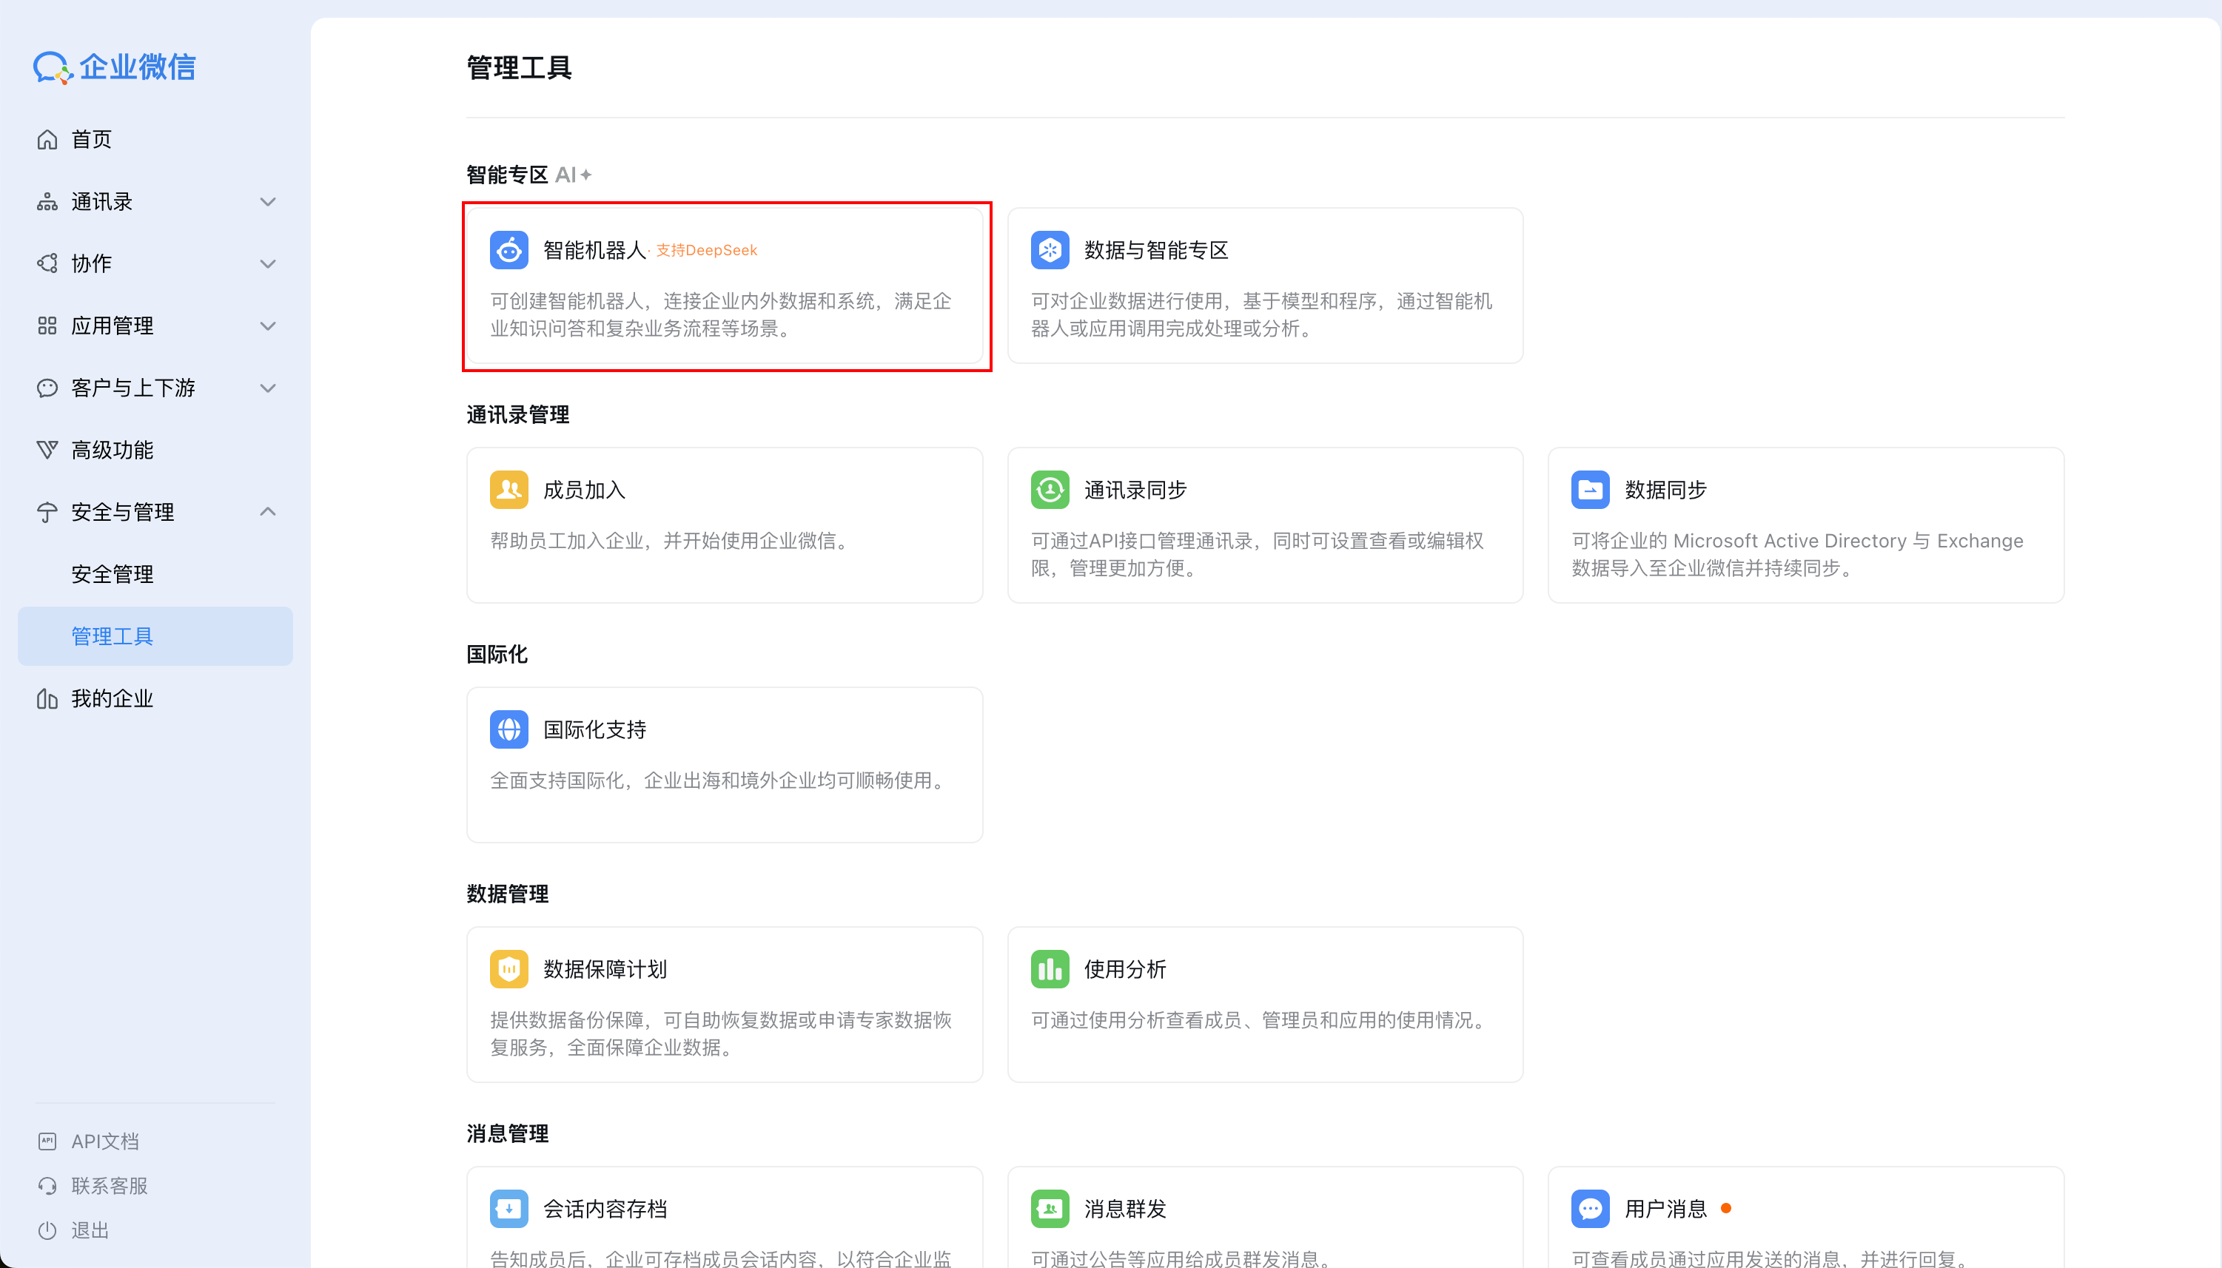Click 联系客服 to contact support
The height and width of the screenshot is (1268, 2222).
click(109, 1185)
